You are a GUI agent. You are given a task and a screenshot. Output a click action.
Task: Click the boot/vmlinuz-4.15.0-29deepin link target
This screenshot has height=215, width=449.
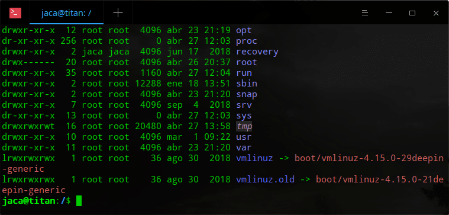click(x=369, y=158)
